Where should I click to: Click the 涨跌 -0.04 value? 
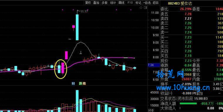[x=187, y=65]
